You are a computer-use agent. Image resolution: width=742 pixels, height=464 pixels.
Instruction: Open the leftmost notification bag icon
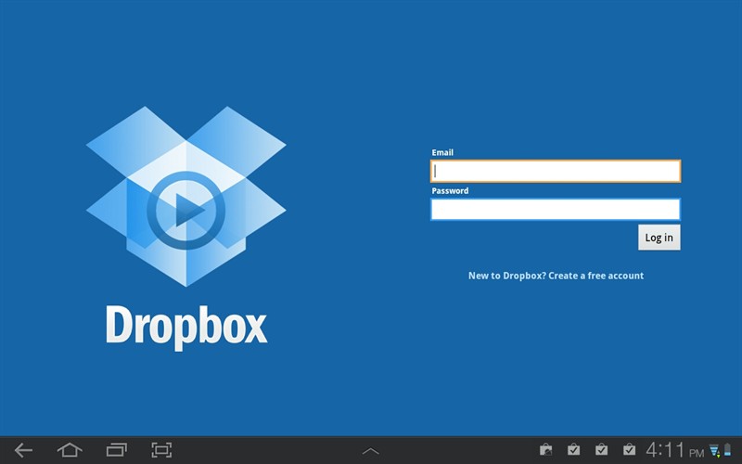coord(546,450)
